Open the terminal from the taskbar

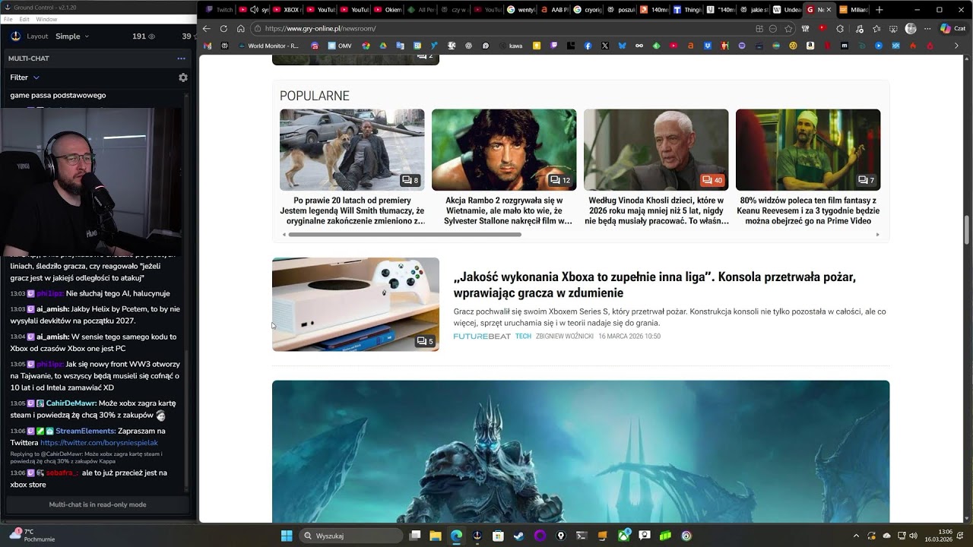[582, 536]
